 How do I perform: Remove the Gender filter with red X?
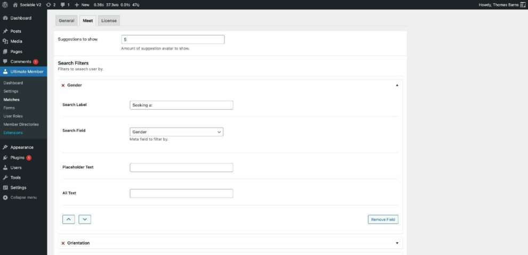[63, 86]
